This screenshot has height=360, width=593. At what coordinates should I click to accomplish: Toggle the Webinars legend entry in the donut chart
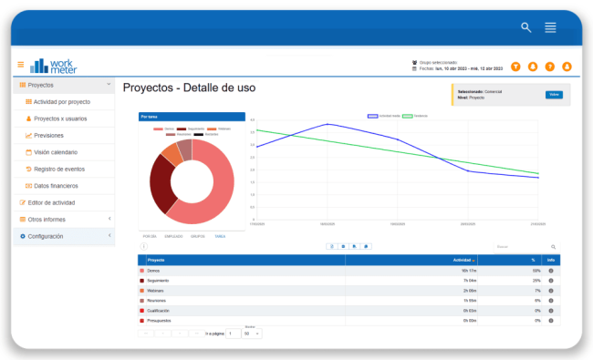pyautogui.click(x=219, y=129)
